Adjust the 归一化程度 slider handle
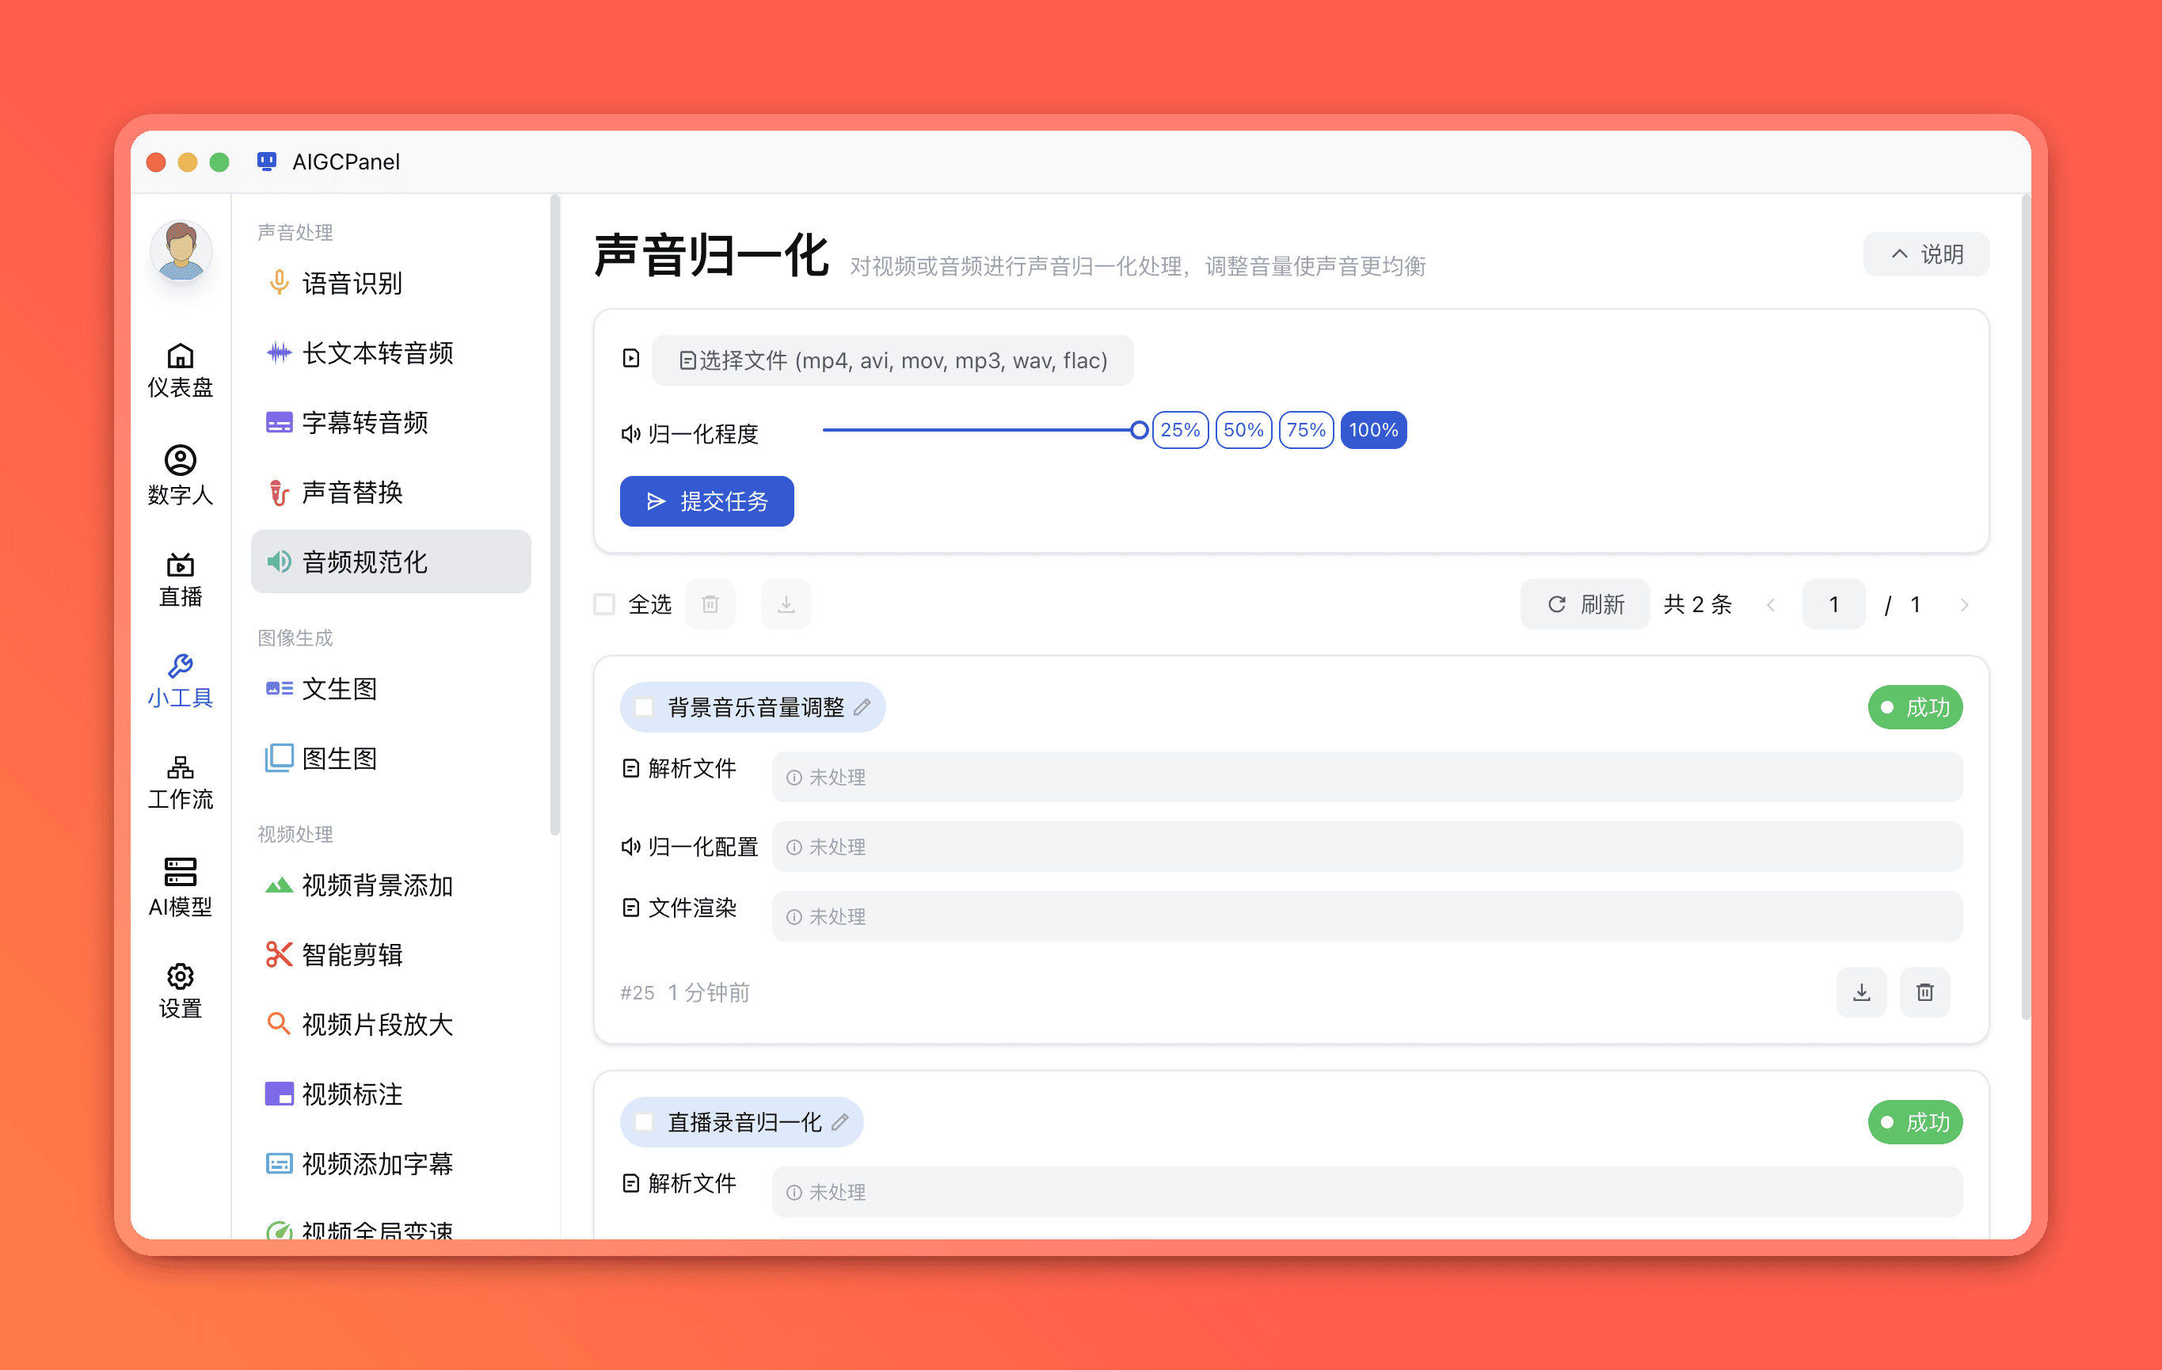This screenshot has height=1370, width=2162. tap(1139, 430)
